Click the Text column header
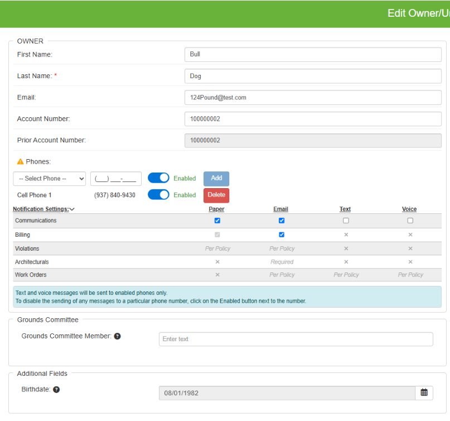This screenshot has width=450, height=421. click(x=345, y=209)
